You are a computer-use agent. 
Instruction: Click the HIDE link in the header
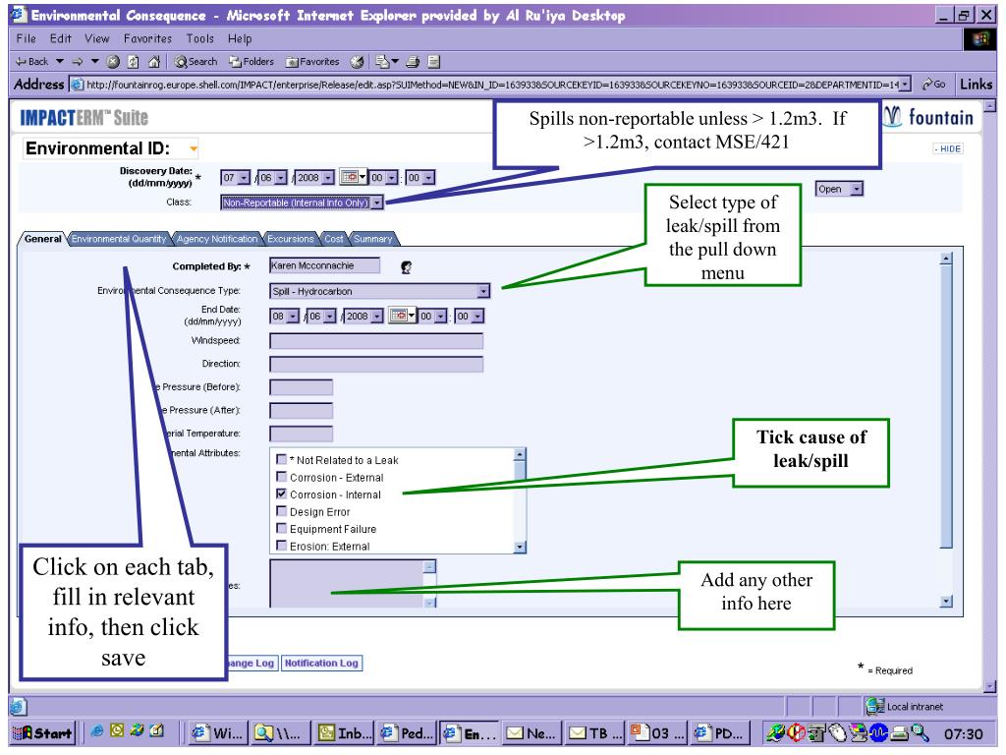point(948,148)
